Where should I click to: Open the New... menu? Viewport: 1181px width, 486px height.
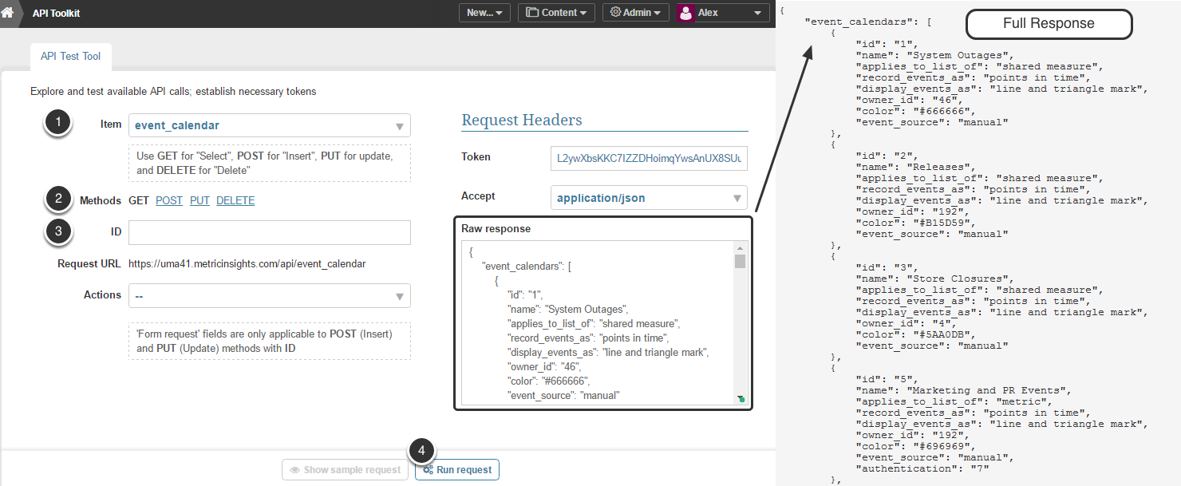484,13
